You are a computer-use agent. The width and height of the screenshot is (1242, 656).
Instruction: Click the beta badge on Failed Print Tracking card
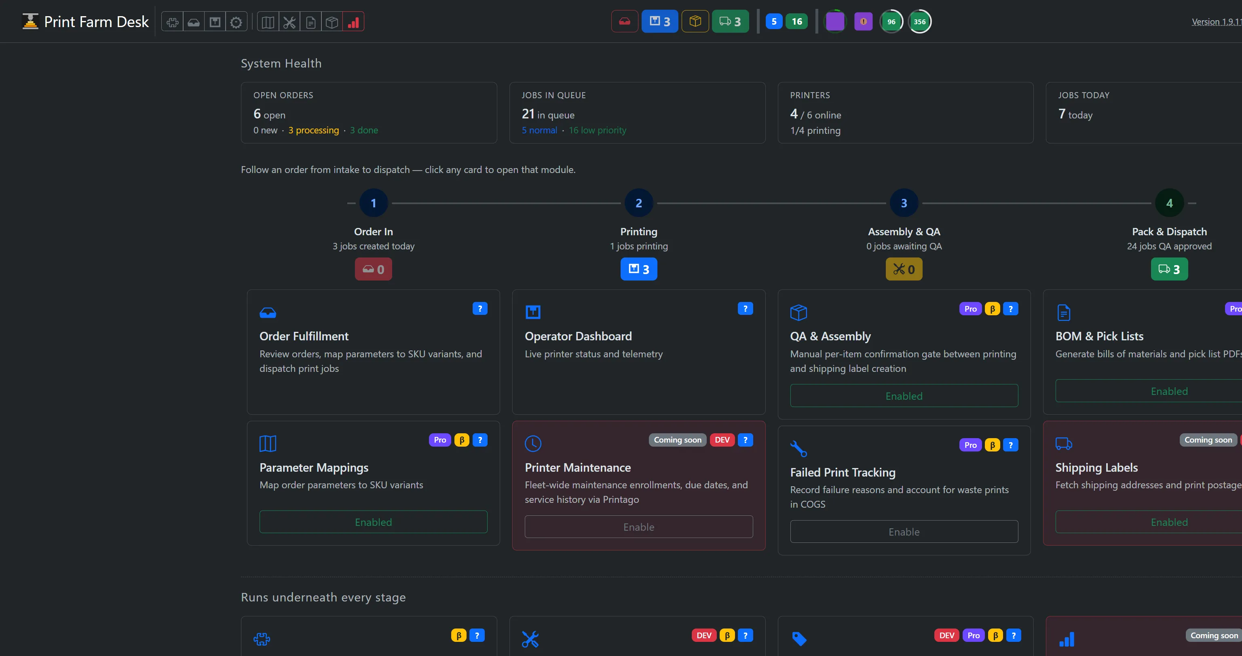pos(992,445)
